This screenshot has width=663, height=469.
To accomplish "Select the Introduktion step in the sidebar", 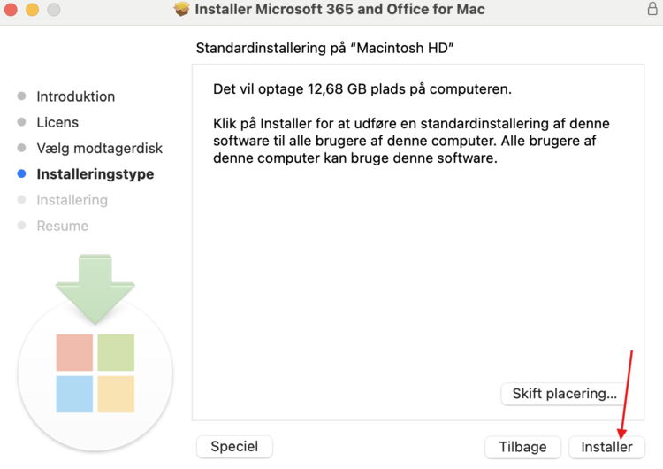I will 75,96.
